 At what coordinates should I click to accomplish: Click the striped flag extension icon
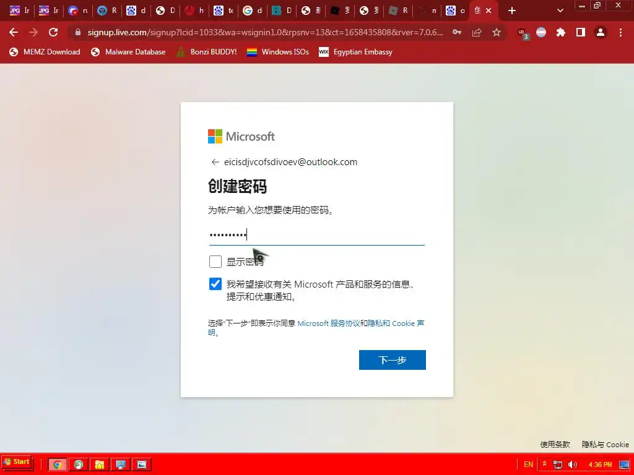coord(541,32)
